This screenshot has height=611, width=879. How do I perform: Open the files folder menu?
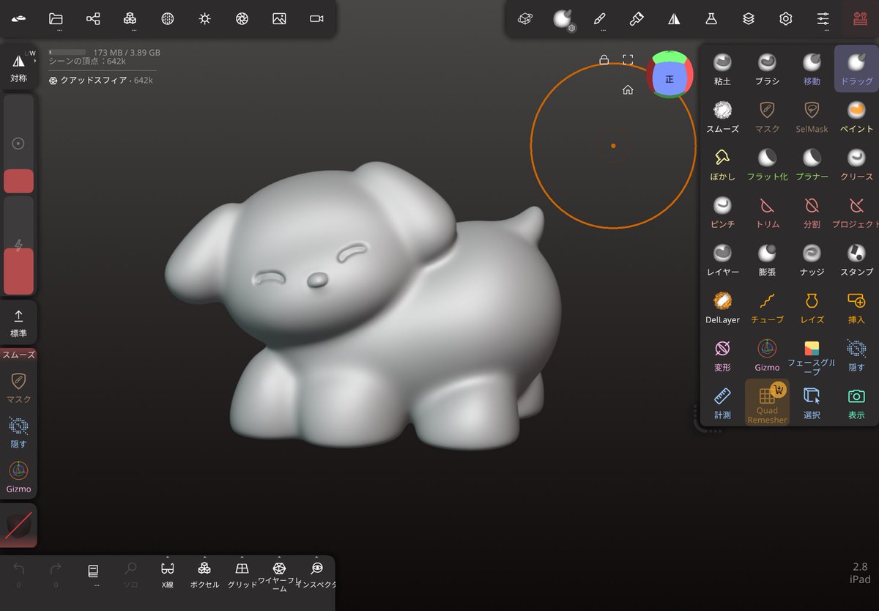[x=56, y=19]
